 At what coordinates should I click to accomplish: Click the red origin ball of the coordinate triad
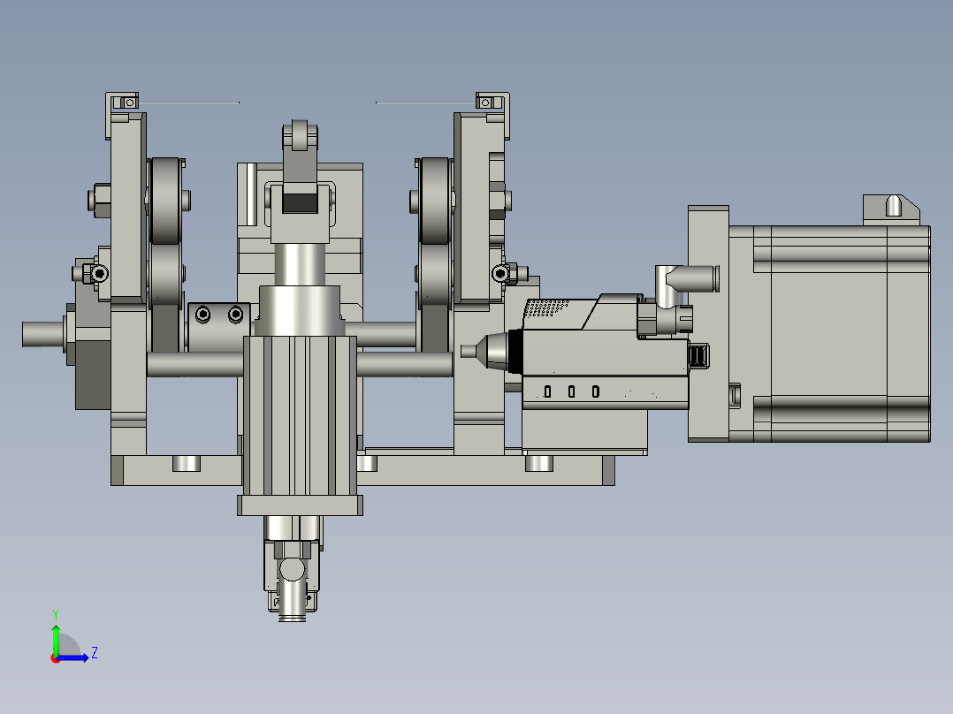click(x=55, y=659)
